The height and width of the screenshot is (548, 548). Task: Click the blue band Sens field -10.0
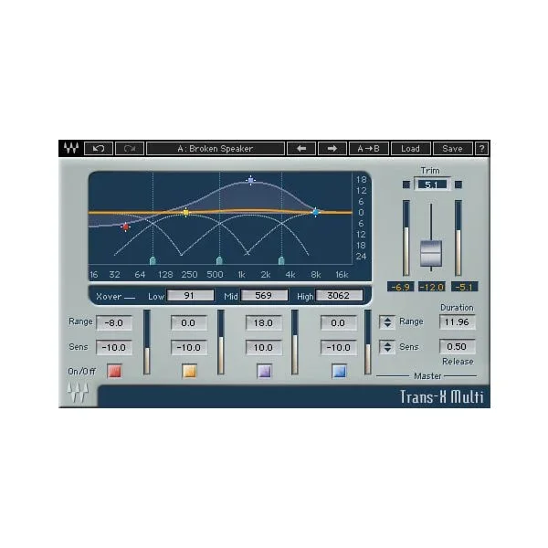(x=339, y=347)
